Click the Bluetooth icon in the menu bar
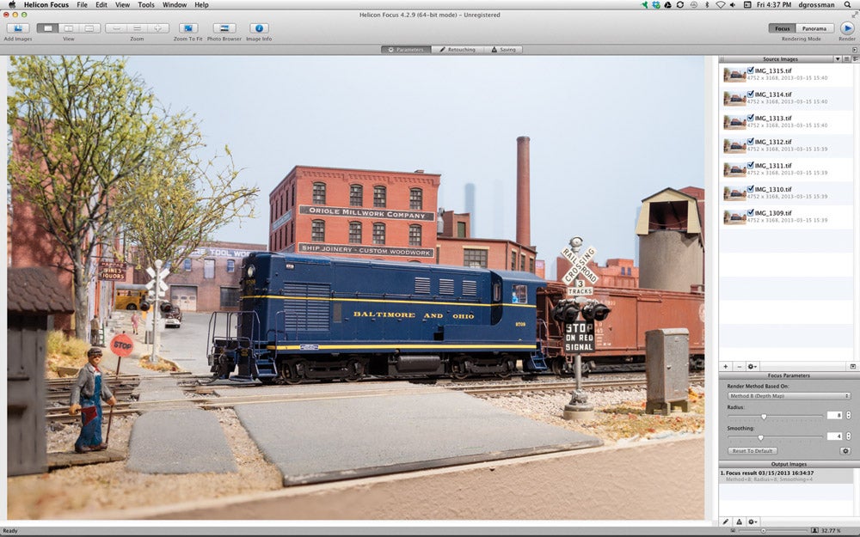This screenshot has width=860, height=537. pos(707,4)
